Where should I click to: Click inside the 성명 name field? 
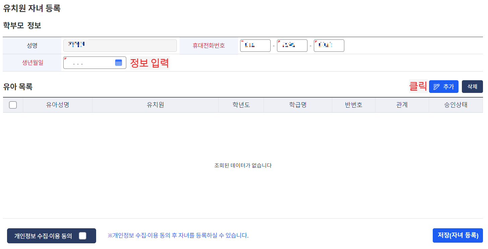[x=120, y=45]
